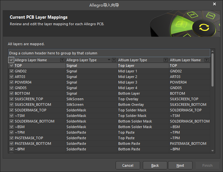Image resolution: width=223 pixels, height=172 pixels.
Task: Uncheck the Allegro ~BSM layer checkbox
Action: (x=11, y=127)
